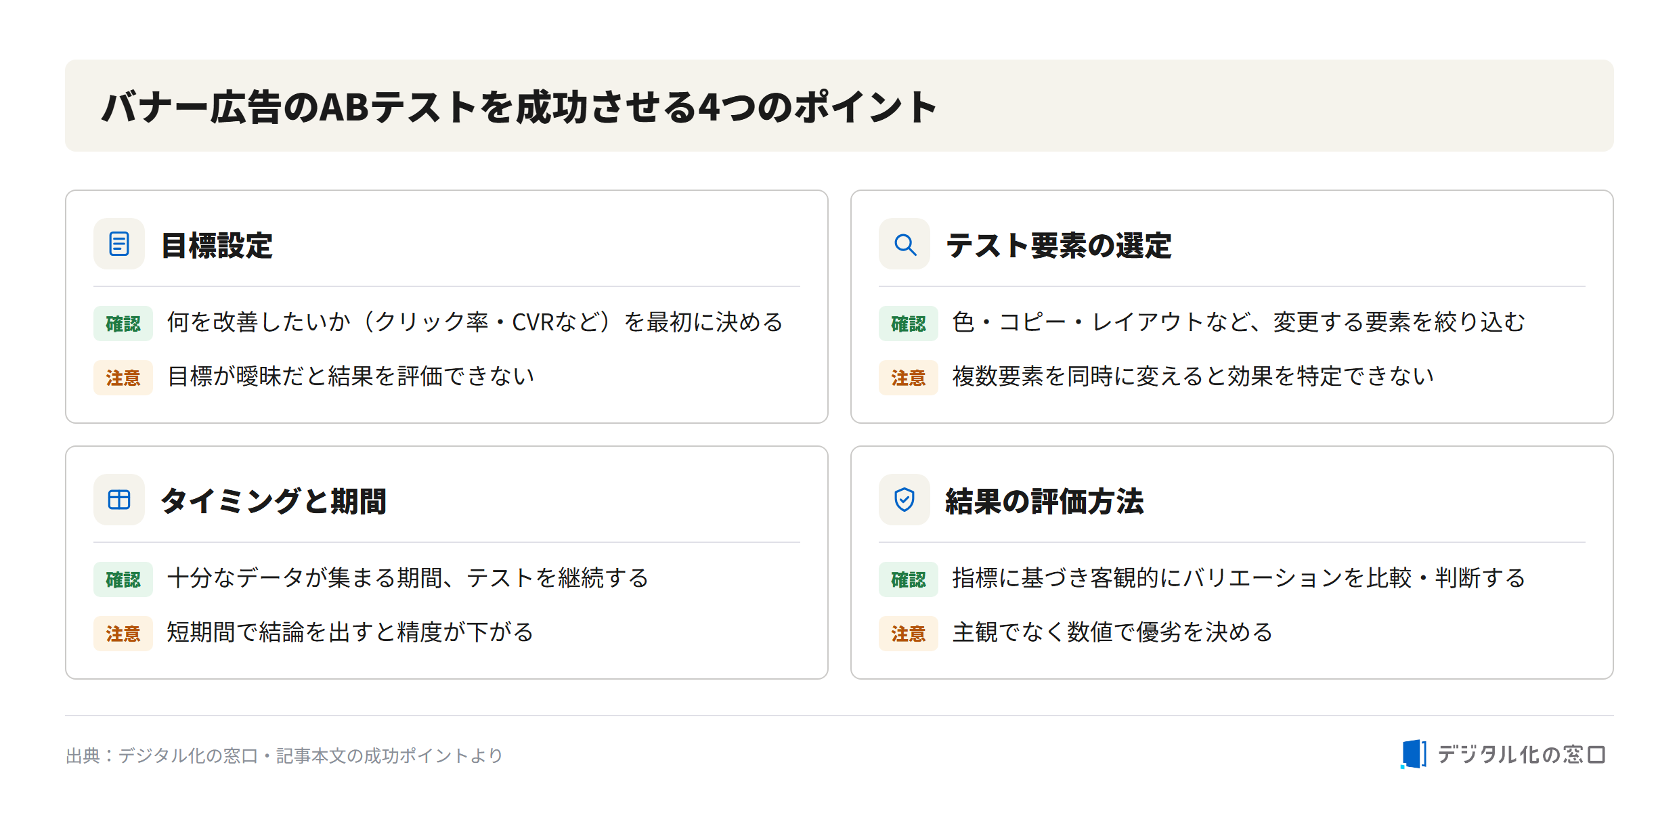Viewport: 1679px width, 834px height.
Task: Click the デジタル化の窓口 logo text
Action: [x=1521, y=754]
